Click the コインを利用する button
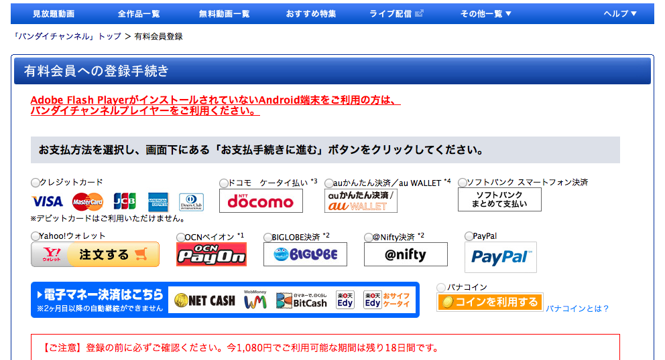Image resolution: width=665 pixels, height=360 pixels. 490,302
